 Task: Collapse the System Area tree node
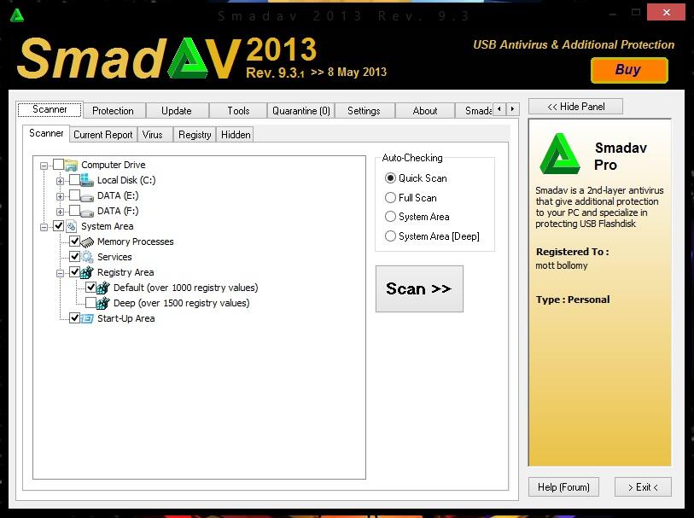tap(44, 227)
